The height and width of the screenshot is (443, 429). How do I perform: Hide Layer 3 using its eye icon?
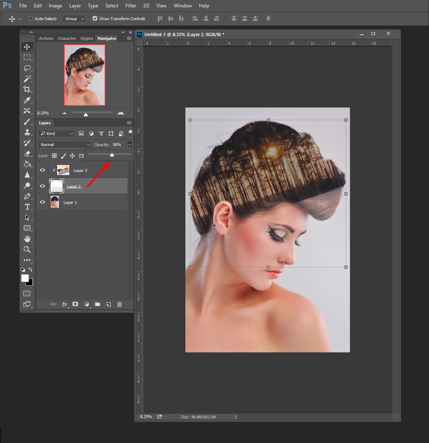(x=42, y=170)
